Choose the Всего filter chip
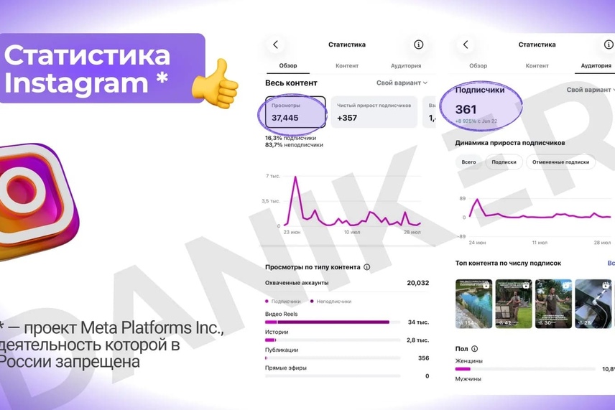The width and height of the screenshot is (615, 410). point(468,162)
